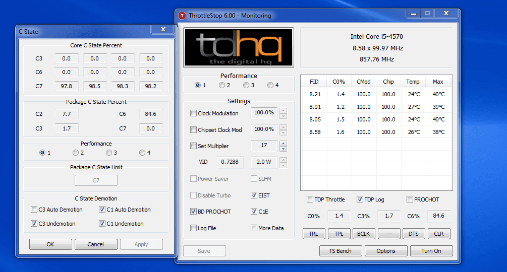Click the Set Multiplier value field showing 17

click(264, 146)
